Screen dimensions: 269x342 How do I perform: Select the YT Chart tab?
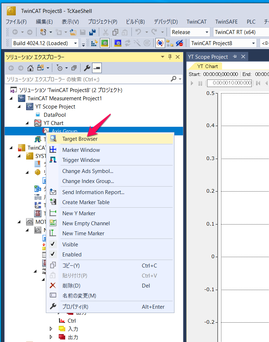tap(207, 66)
